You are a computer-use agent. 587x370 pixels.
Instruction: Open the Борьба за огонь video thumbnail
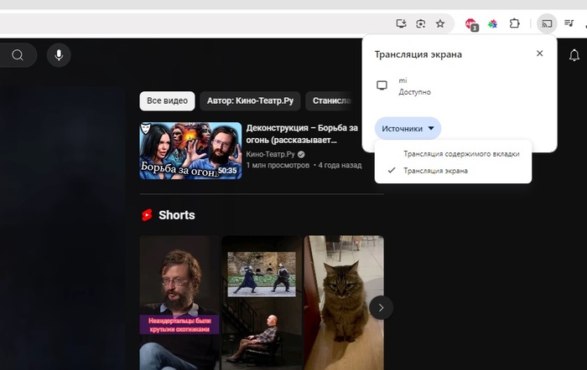[190, 151]
